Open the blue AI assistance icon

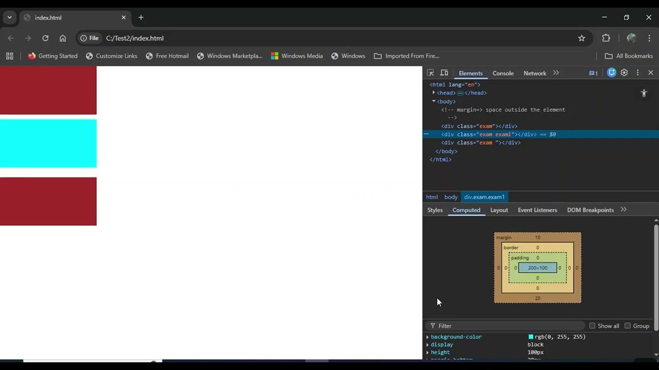tap(612, 73)
